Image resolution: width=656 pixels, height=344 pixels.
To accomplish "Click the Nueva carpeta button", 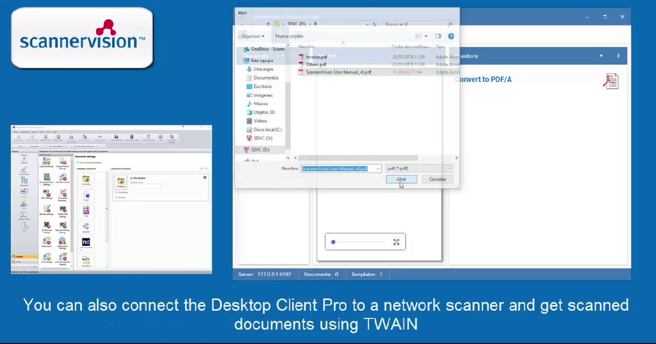I will 289,36.
